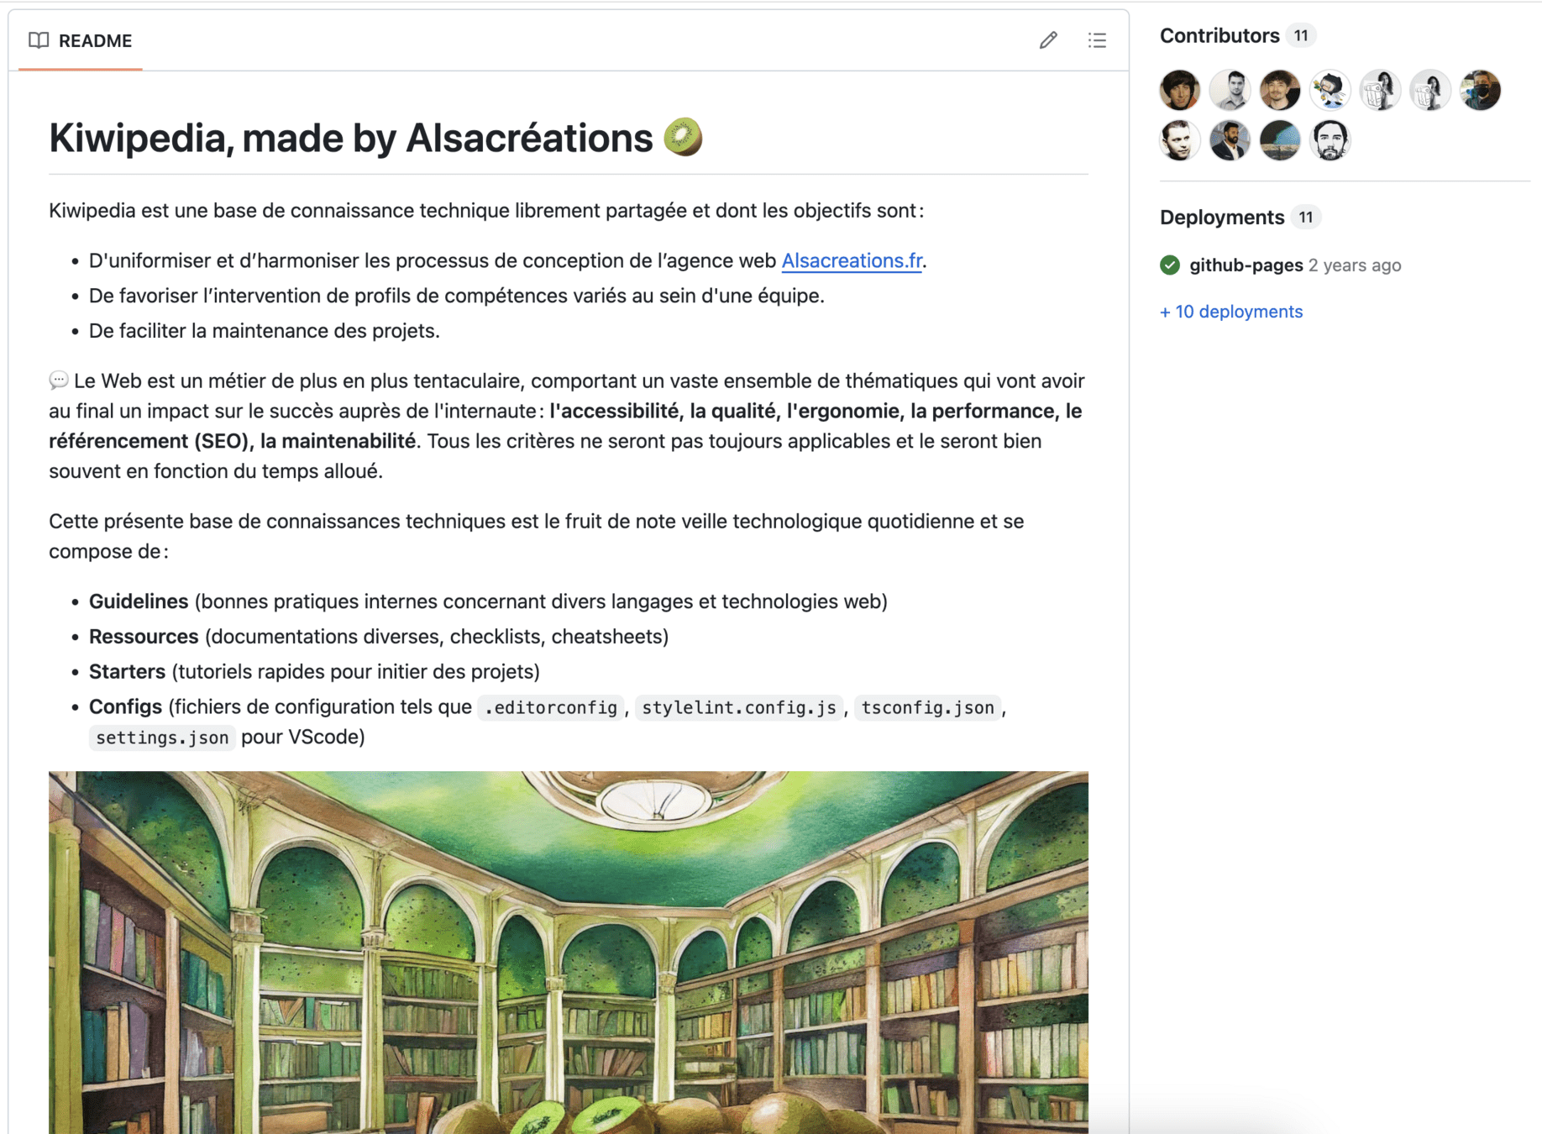
Task: Click the README book icon
Action: click(39, 40)
